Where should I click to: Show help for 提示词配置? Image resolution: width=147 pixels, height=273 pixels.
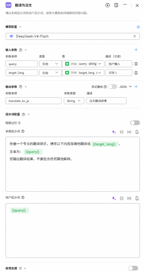24,114
